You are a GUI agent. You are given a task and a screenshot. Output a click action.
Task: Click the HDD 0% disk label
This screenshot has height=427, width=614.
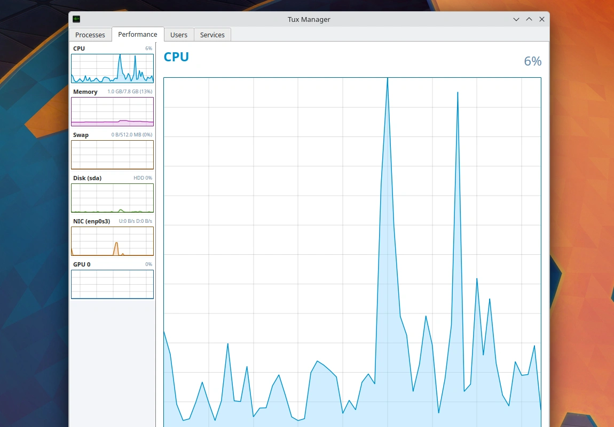[143, 178]
